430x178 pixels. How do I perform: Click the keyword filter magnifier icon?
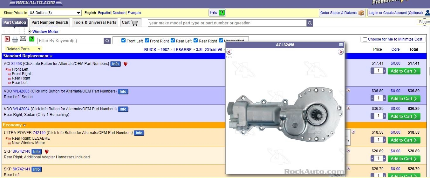pyautogui.click(x=107, y=41)
